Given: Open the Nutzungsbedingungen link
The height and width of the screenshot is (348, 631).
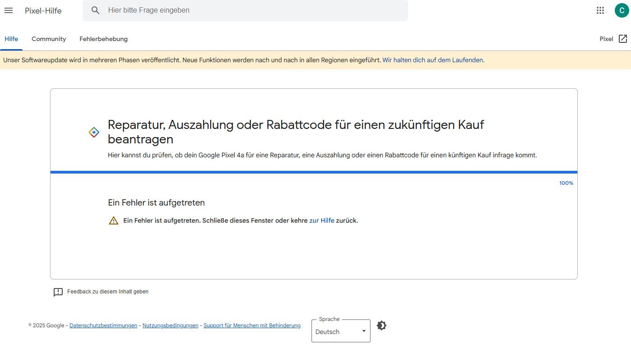Looking at the screenshot, I should (170, 325).
